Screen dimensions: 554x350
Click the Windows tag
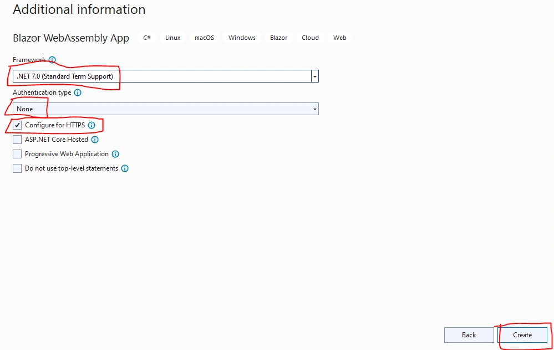[242, 38]
